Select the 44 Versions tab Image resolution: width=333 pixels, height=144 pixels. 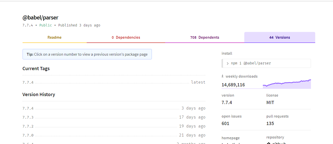coord(280,37)
